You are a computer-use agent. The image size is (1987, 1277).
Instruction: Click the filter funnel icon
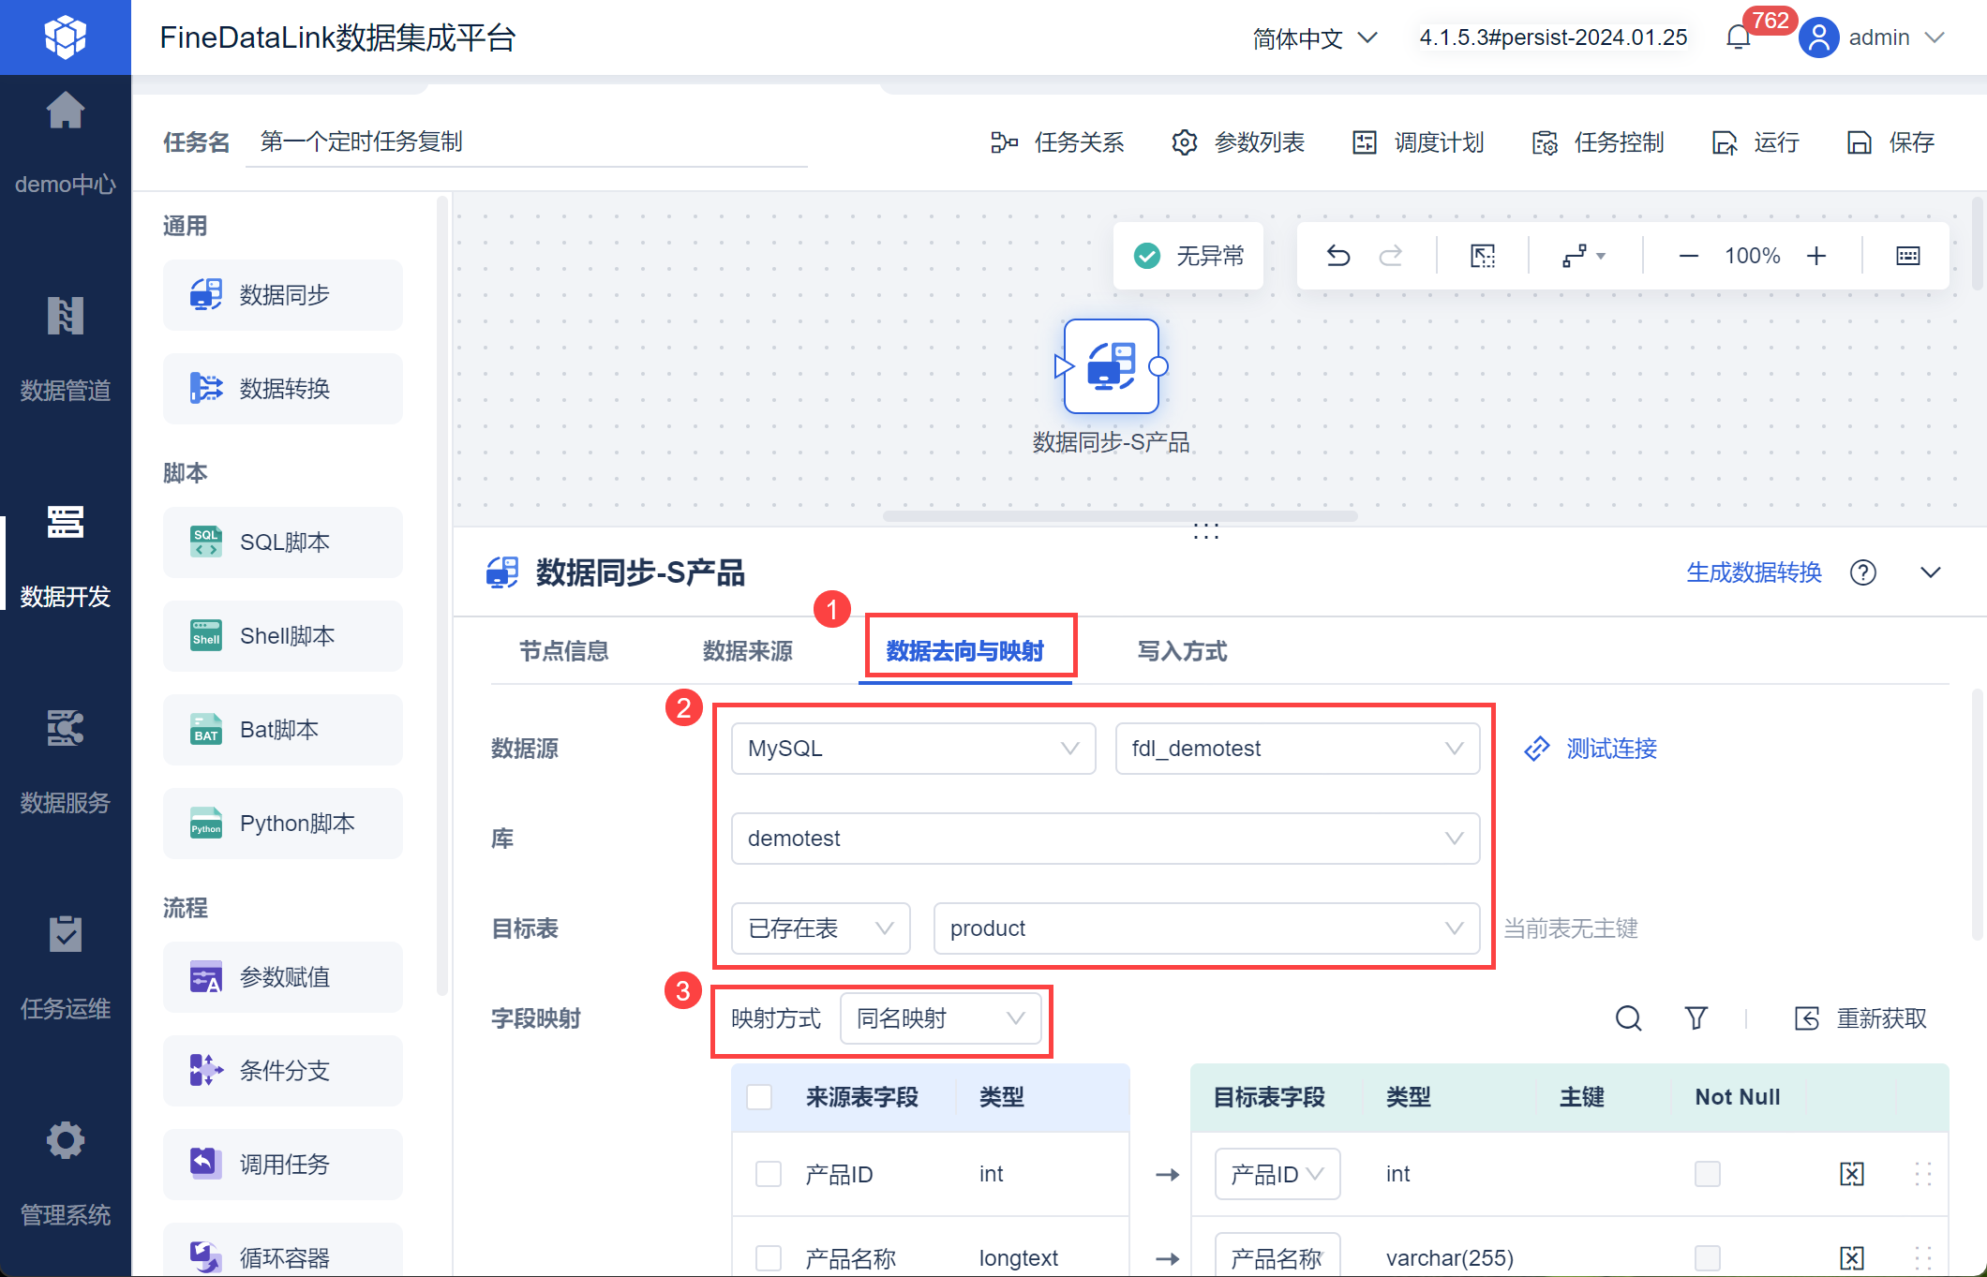1696,1018
